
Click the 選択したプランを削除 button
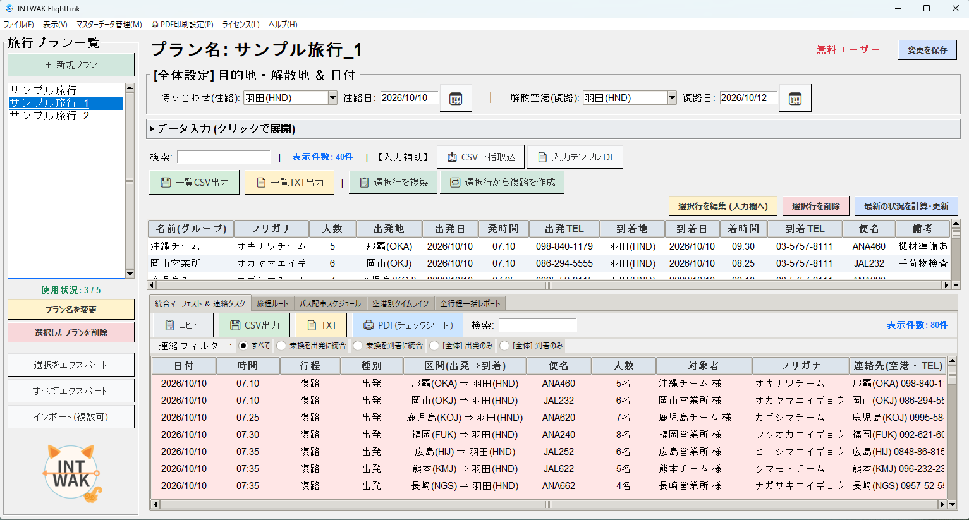click(x=71, y=332)
